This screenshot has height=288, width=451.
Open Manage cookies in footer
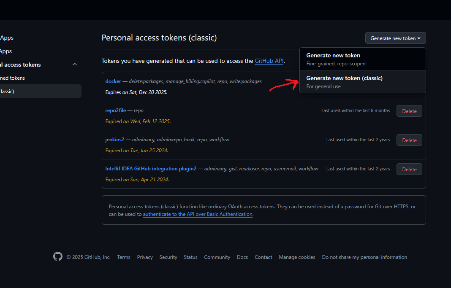(x=297, y=257)
